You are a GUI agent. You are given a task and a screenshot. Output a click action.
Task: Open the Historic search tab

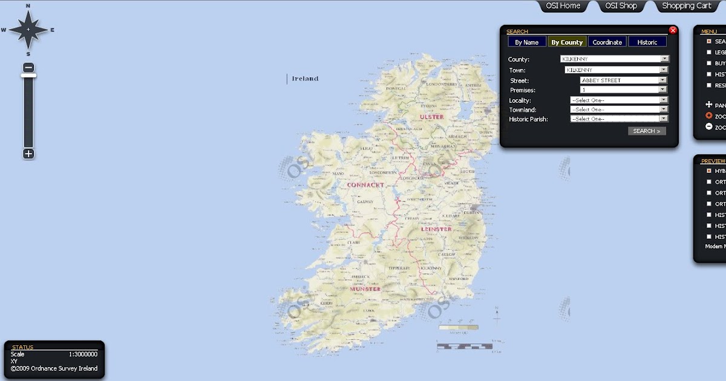(x=647, y=42)
